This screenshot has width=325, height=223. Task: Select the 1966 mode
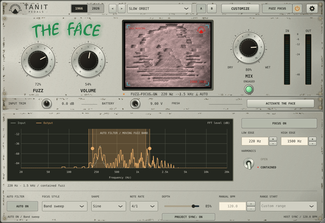(79, 8)
